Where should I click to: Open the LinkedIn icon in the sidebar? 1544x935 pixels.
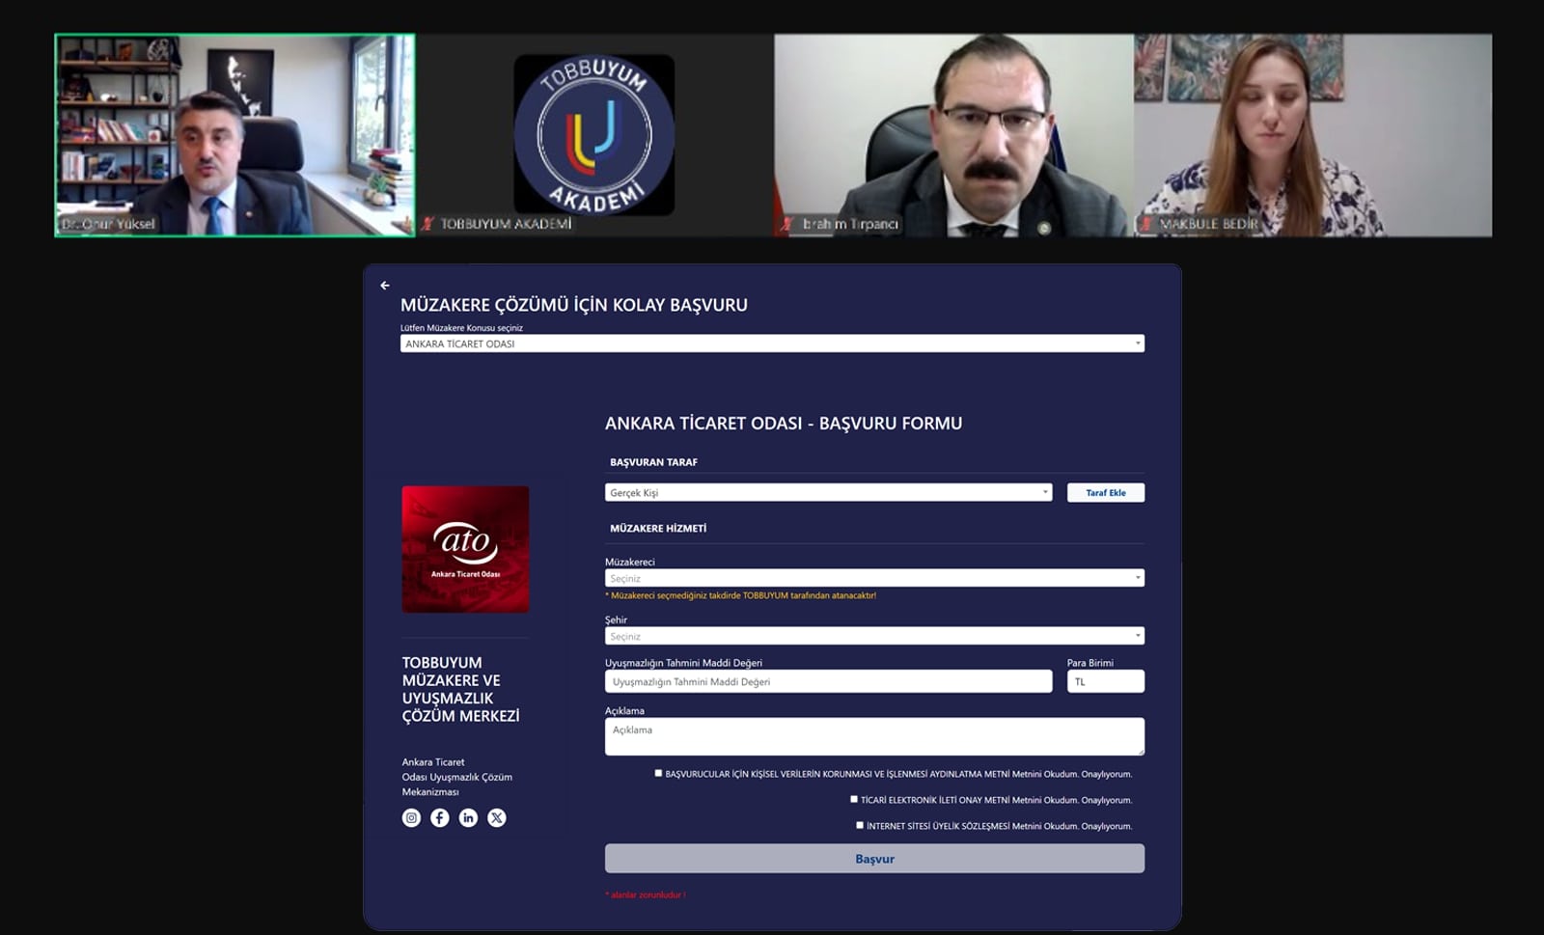(468, 818)
